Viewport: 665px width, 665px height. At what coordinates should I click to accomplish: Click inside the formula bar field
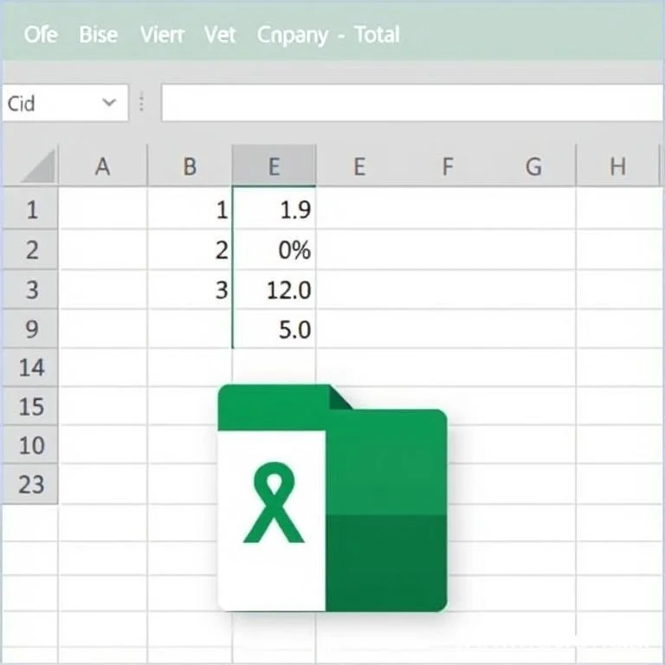[412, 103]
